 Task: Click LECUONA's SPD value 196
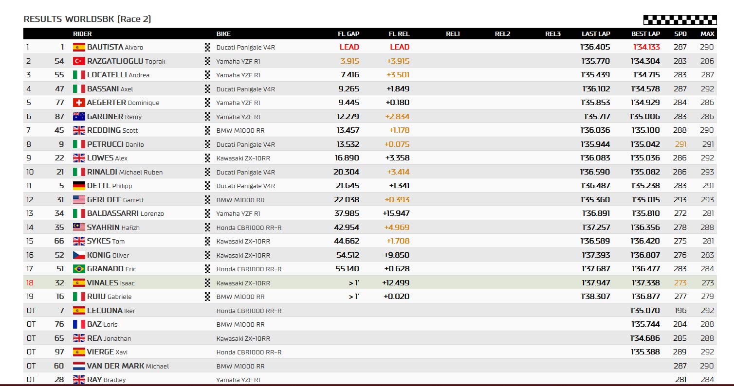pos(680,311)
